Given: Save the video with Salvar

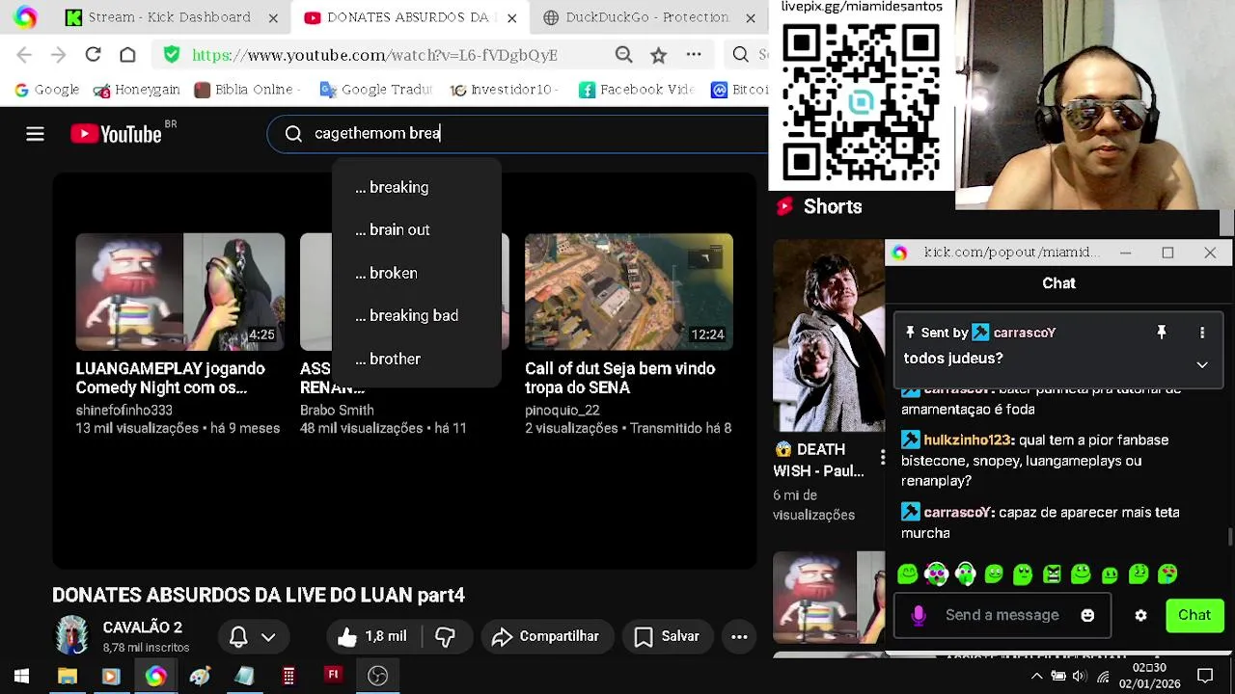Looking at the screenshot, I should tap(667, 636).
